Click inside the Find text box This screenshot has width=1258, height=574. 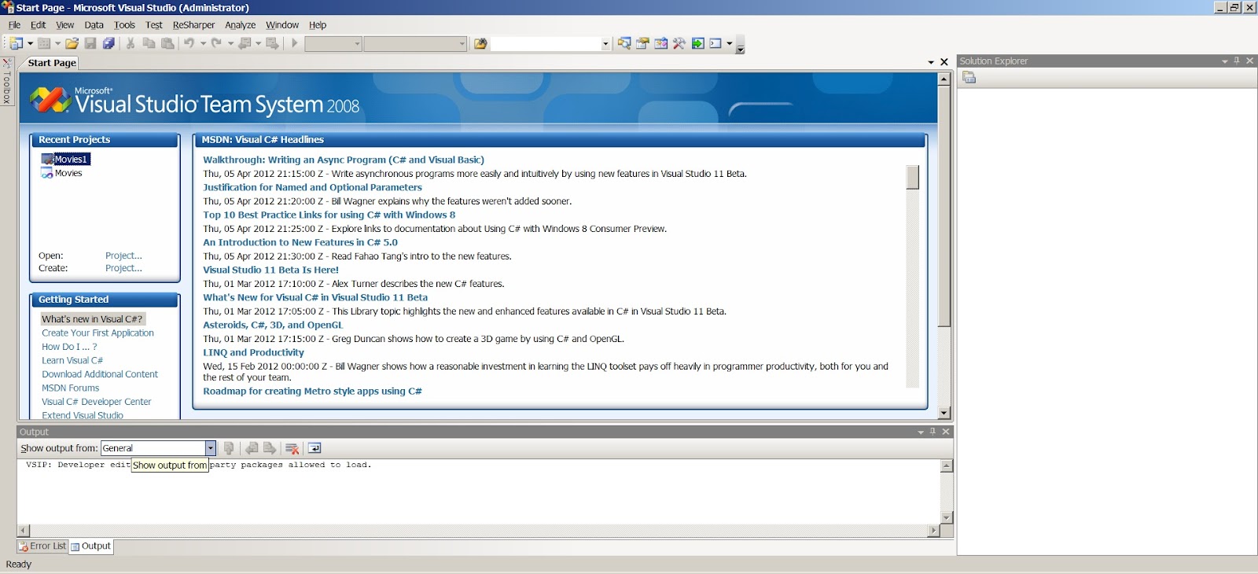click(546, 44)
